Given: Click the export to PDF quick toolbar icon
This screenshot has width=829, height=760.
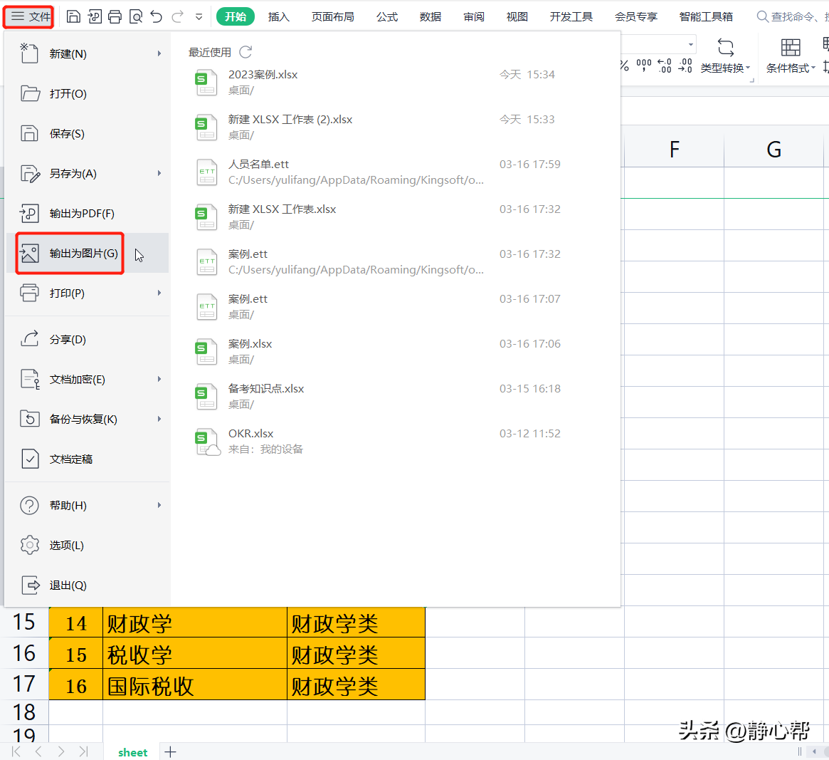Looking at the screenshot, I should [x=95, y=17].
